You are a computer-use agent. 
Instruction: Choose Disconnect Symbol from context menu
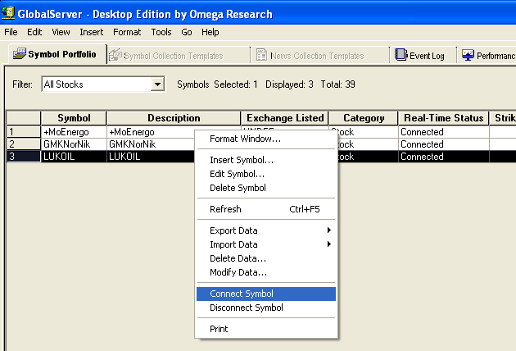(x=266, y=308)
